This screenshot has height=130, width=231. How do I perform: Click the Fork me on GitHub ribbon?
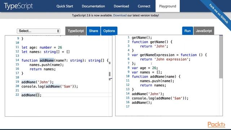[219, 14]
